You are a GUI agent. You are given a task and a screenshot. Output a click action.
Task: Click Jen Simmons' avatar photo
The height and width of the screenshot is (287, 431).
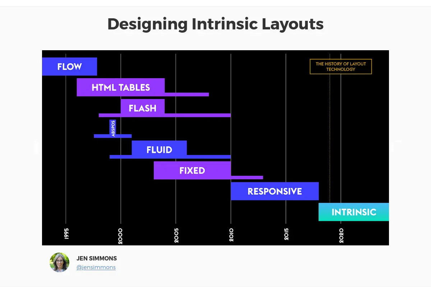click(59, 262)
